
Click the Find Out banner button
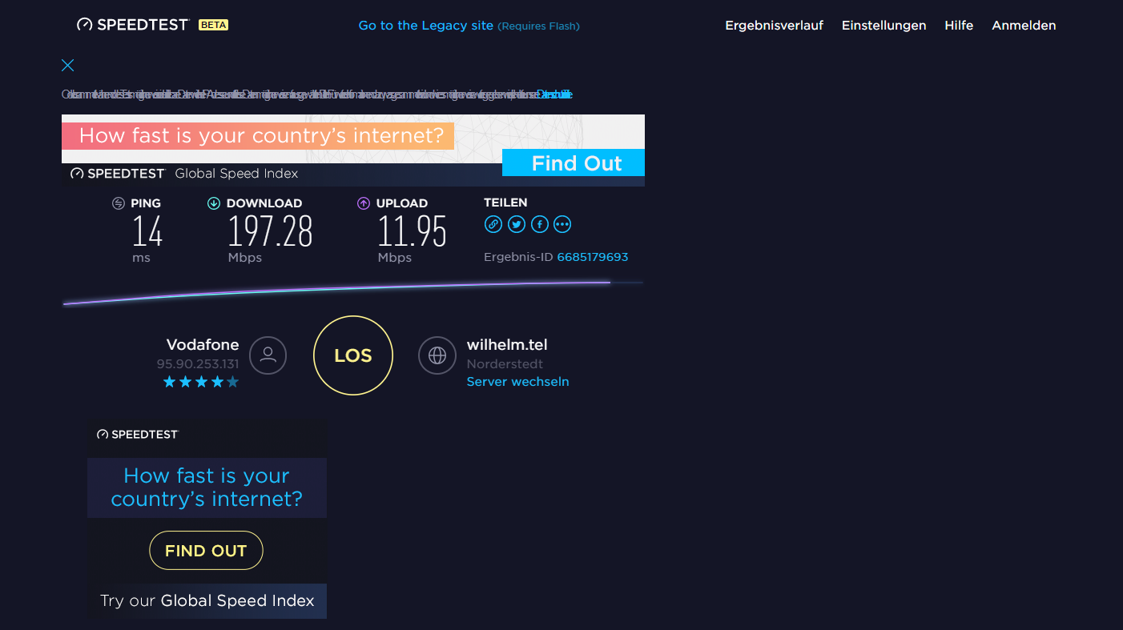tap(574, 163)
